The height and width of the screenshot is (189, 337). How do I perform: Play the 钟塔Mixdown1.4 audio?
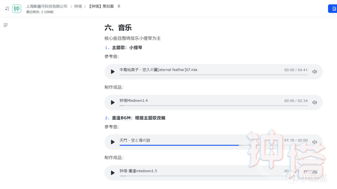click(113, 102)
